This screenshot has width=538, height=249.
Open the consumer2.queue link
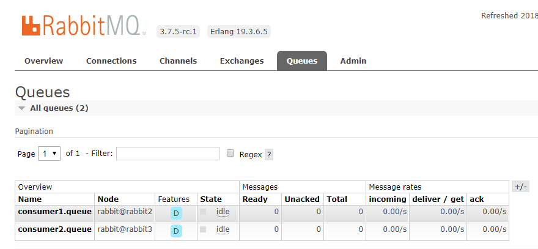pos(54,229)
